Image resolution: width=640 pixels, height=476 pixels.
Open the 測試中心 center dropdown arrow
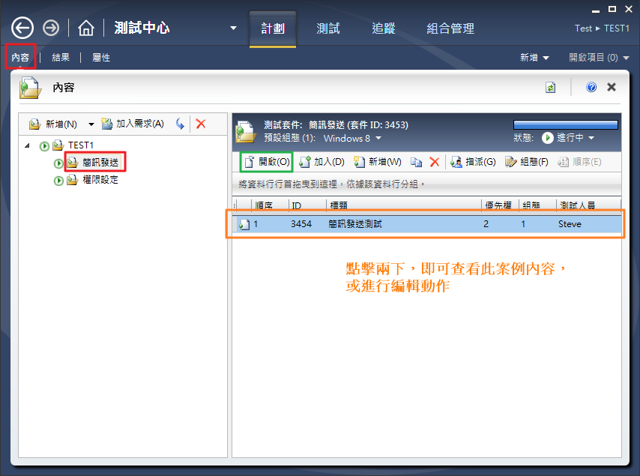pos(233,28)
